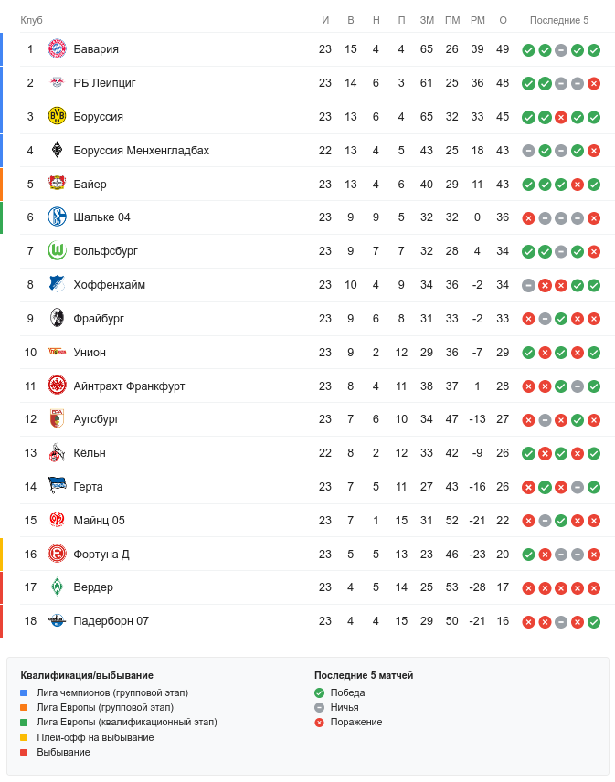Select the Боруссия Менхенгладбах club name

point(141,151)
